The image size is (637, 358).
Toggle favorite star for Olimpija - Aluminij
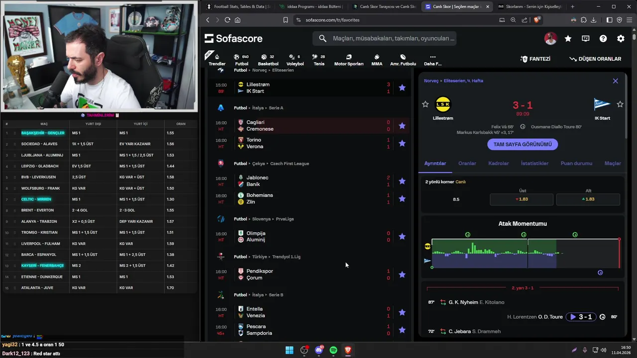pos(402,237)
